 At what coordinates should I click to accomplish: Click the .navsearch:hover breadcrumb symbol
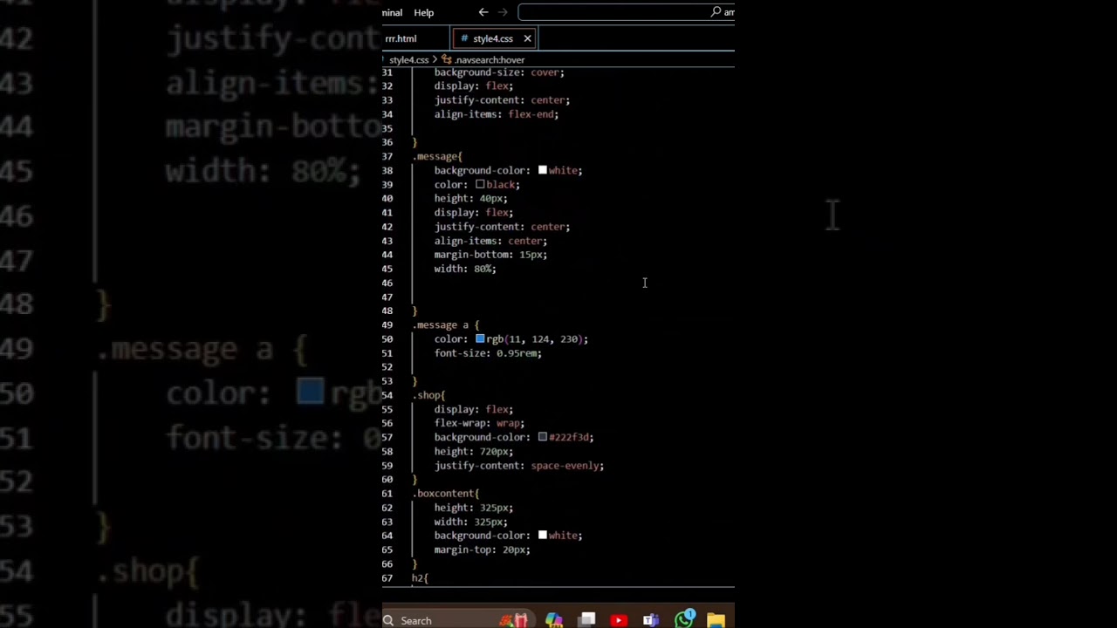pyautogui.click(x=489, y=60)
